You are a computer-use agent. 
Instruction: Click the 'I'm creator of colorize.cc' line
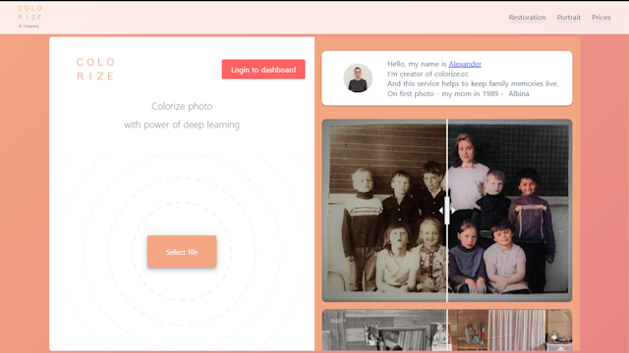428,74
